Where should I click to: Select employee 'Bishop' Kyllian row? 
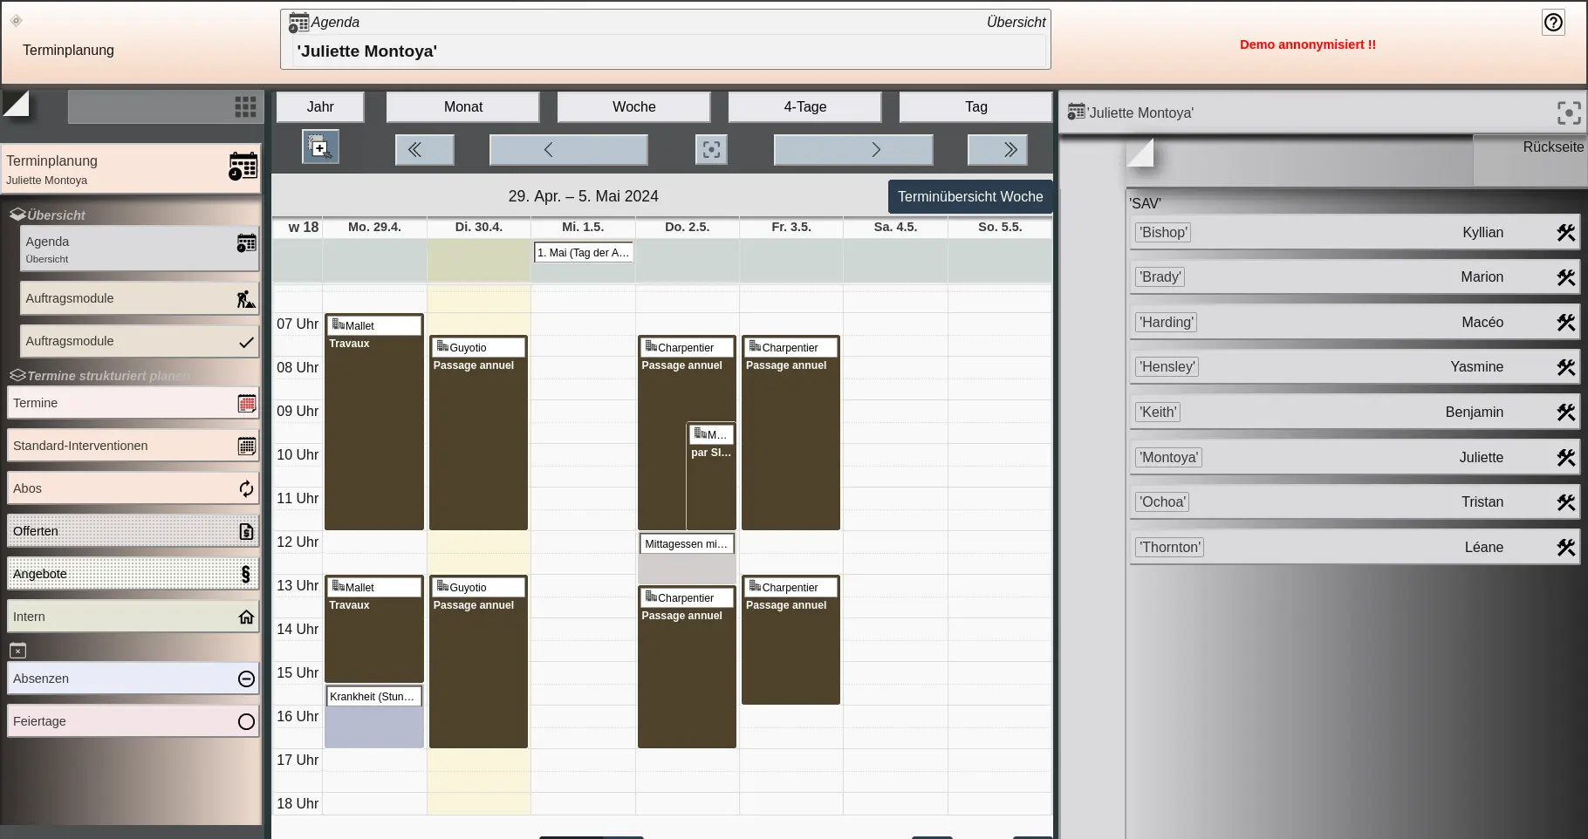pos(1354,233)
